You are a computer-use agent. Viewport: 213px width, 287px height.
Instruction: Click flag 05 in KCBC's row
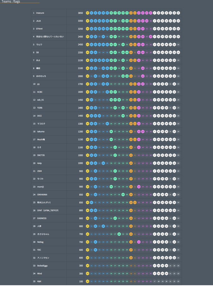tap(107, 92)
